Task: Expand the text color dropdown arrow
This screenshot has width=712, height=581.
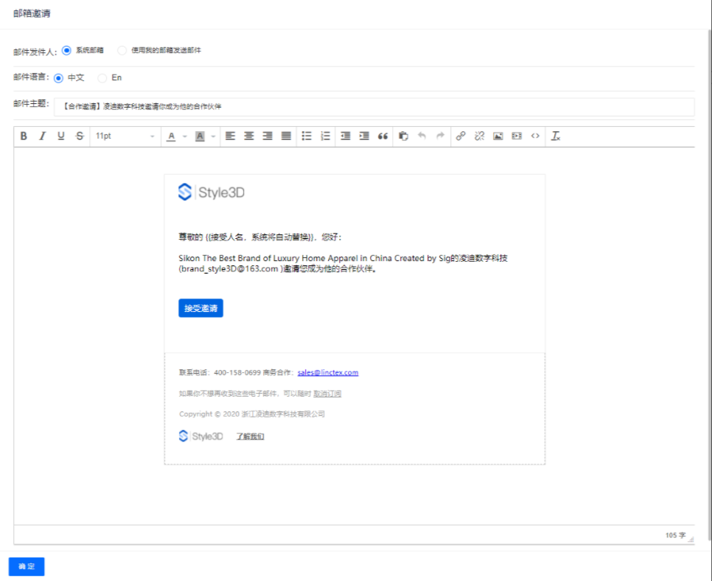Action: (x=184, y=136)
